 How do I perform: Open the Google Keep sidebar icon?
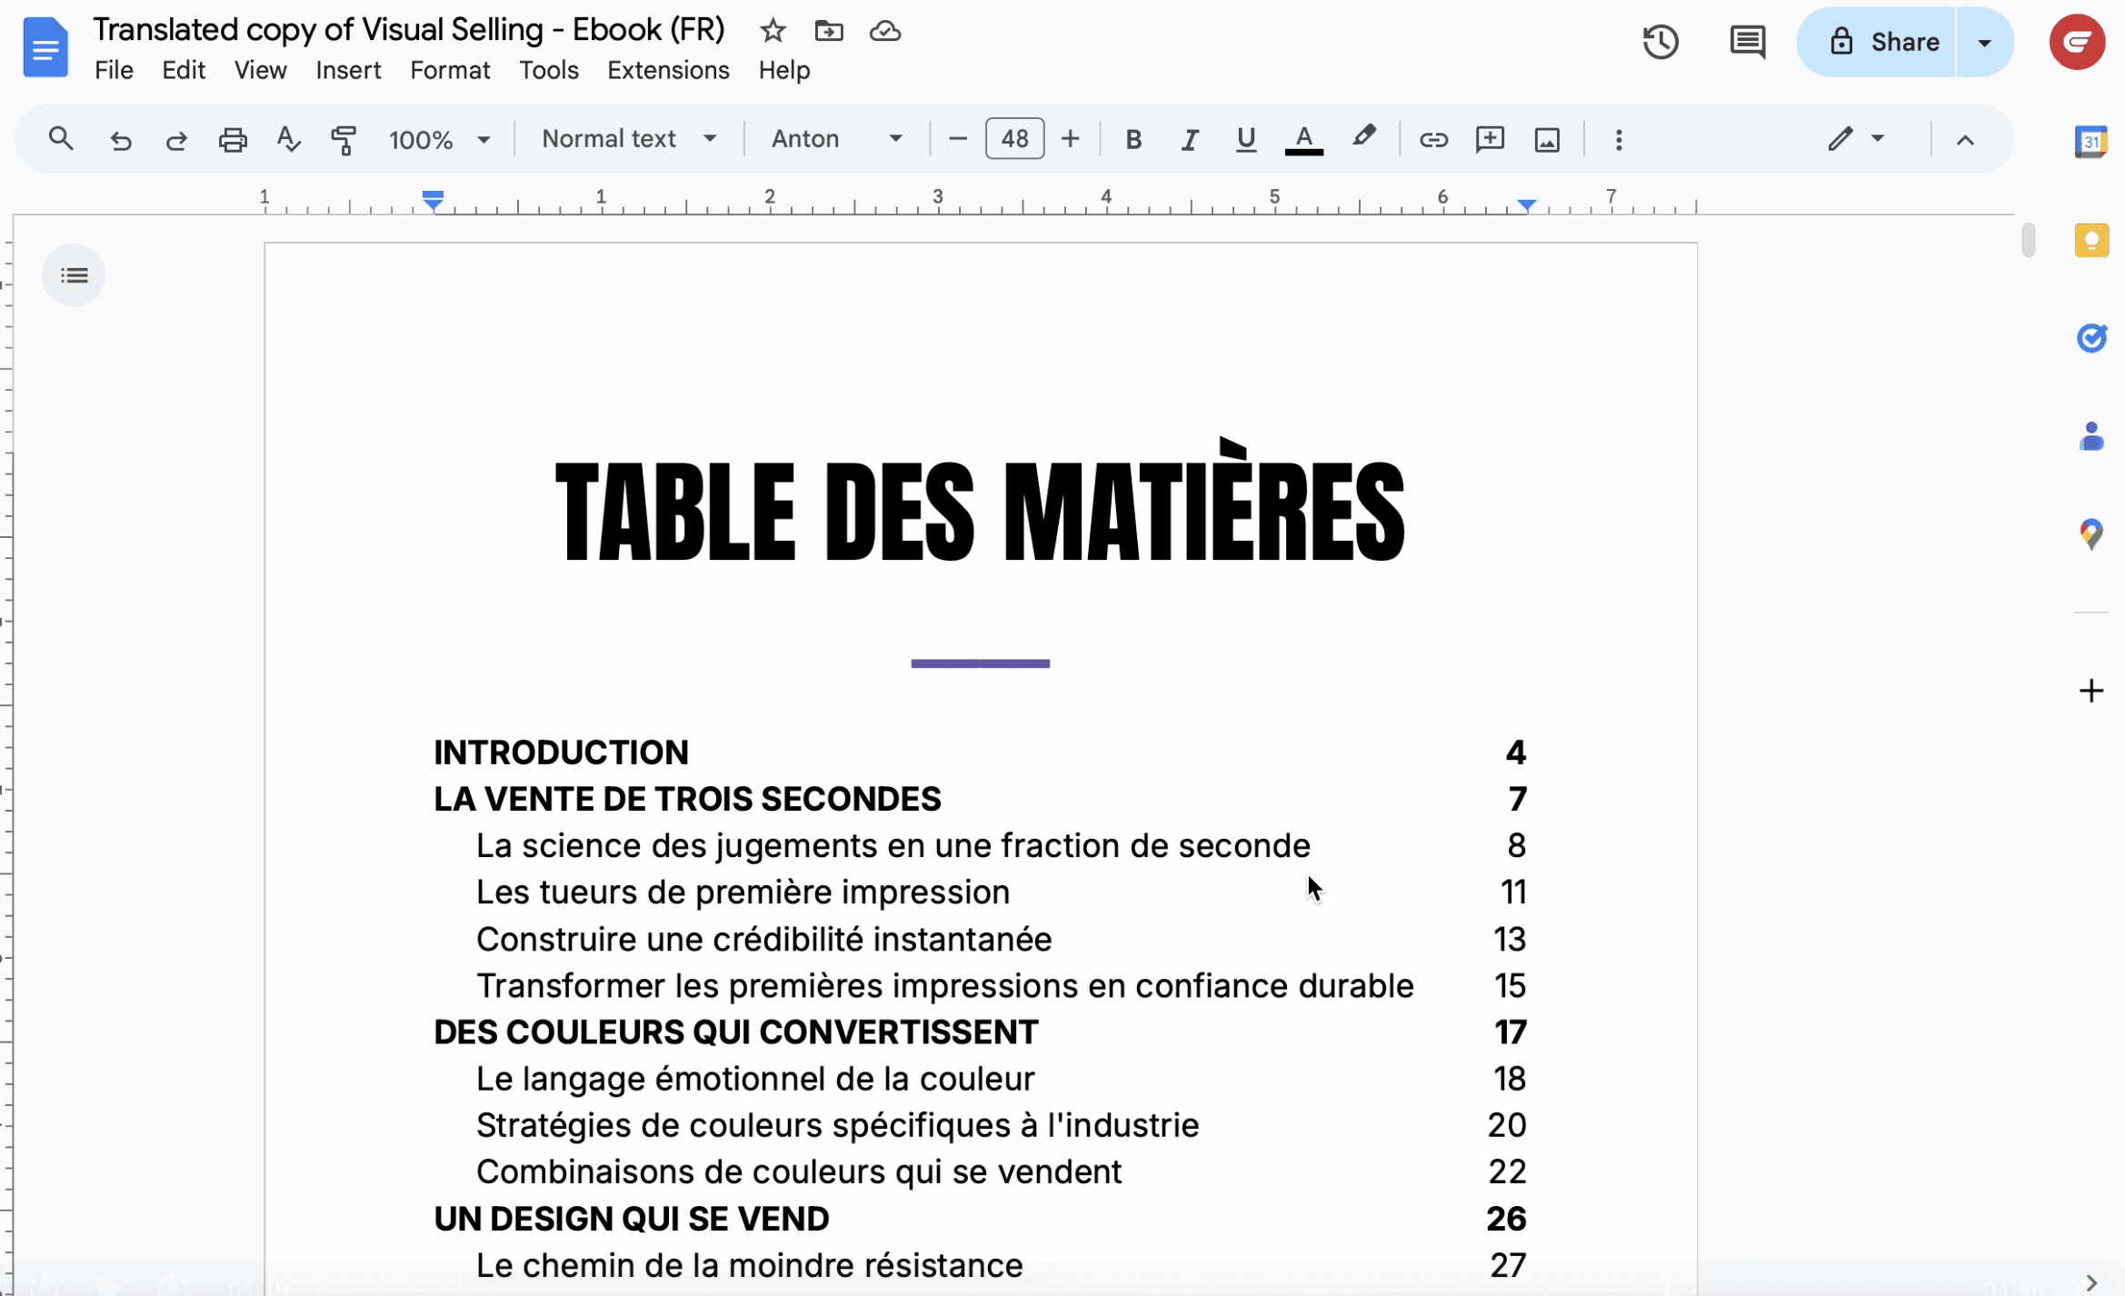click(x=2090, y=241)
